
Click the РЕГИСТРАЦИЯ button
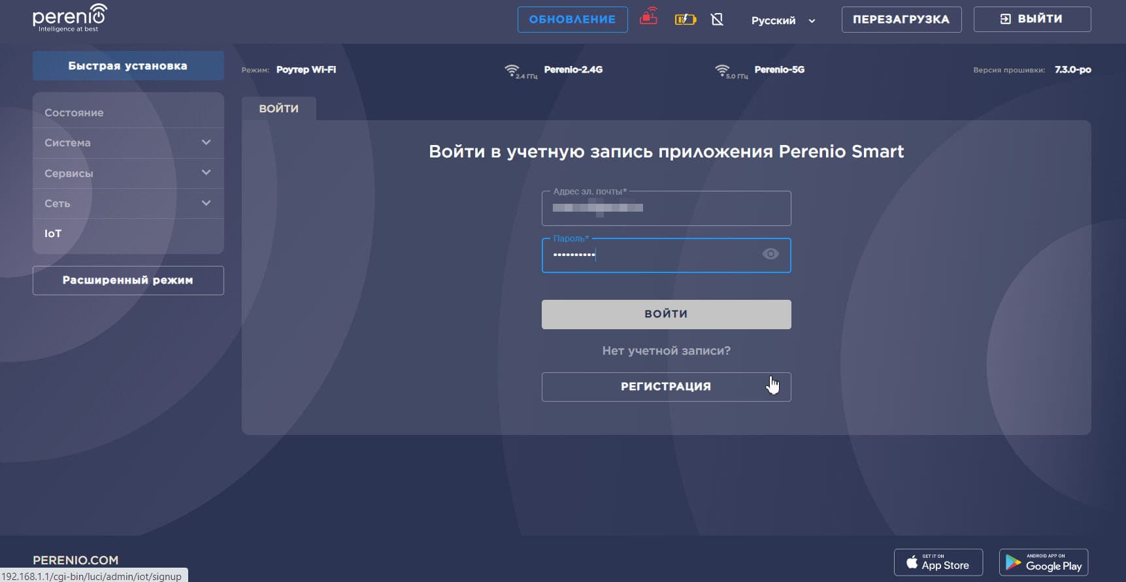pyautogui.click(x=666, y=387)
